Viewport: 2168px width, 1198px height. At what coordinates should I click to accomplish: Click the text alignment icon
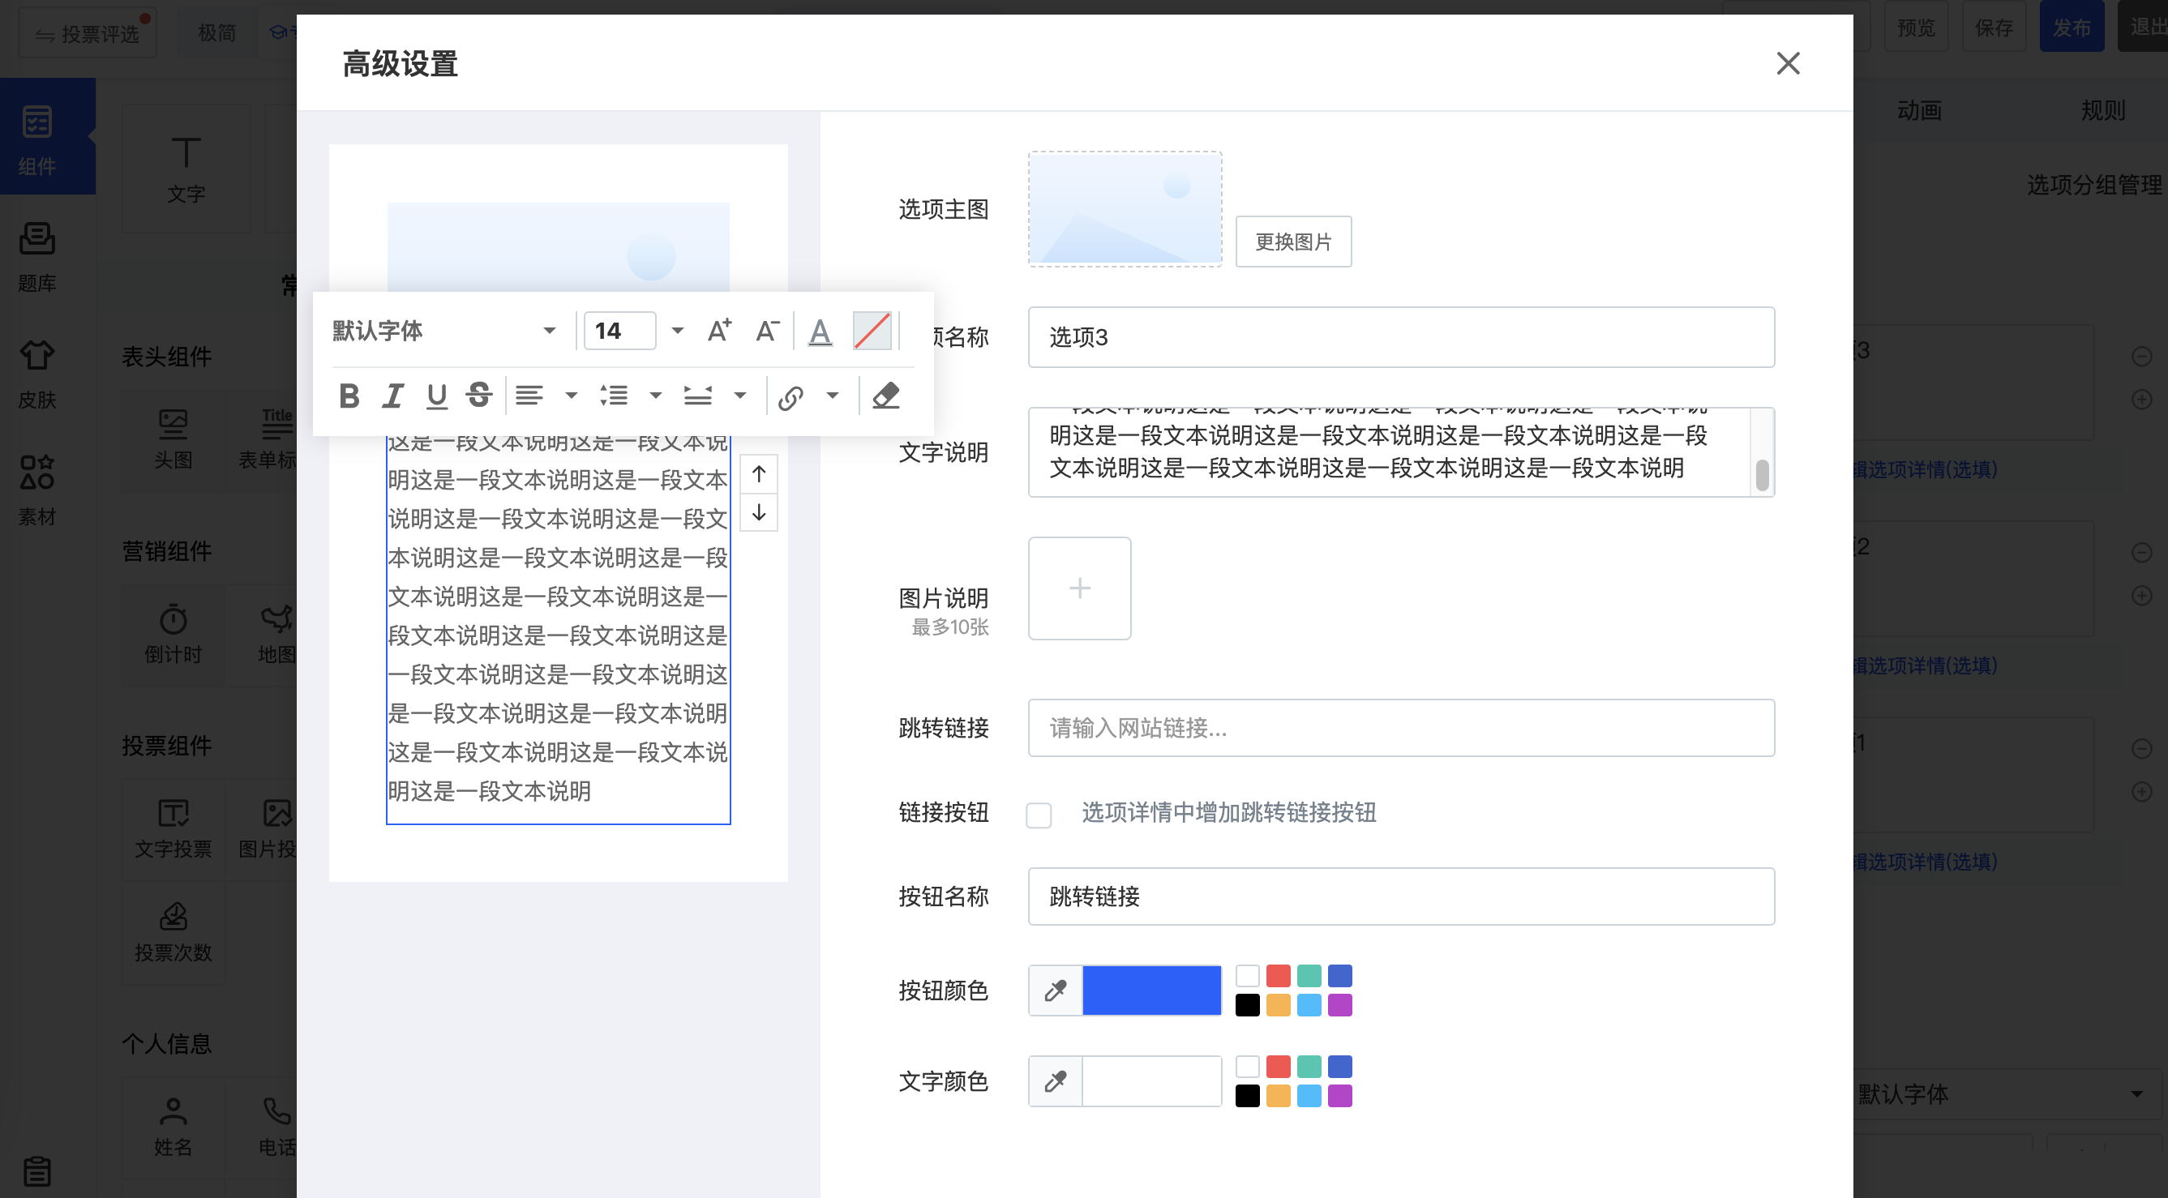tap(529, 396)
